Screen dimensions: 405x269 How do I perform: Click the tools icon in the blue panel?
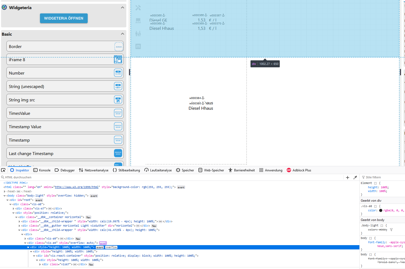pos(138,8)
